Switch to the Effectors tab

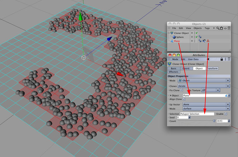coord(173,72)
